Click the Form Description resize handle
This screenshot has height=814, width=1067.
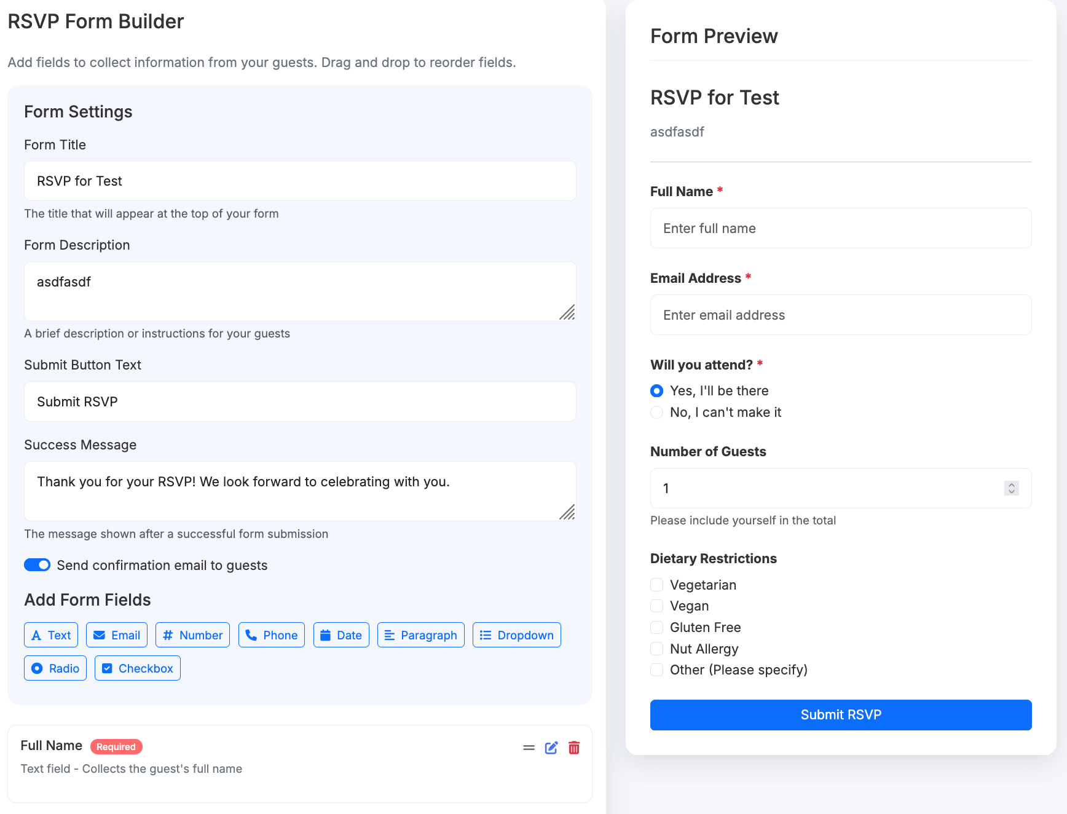click(x=568, y=313)
